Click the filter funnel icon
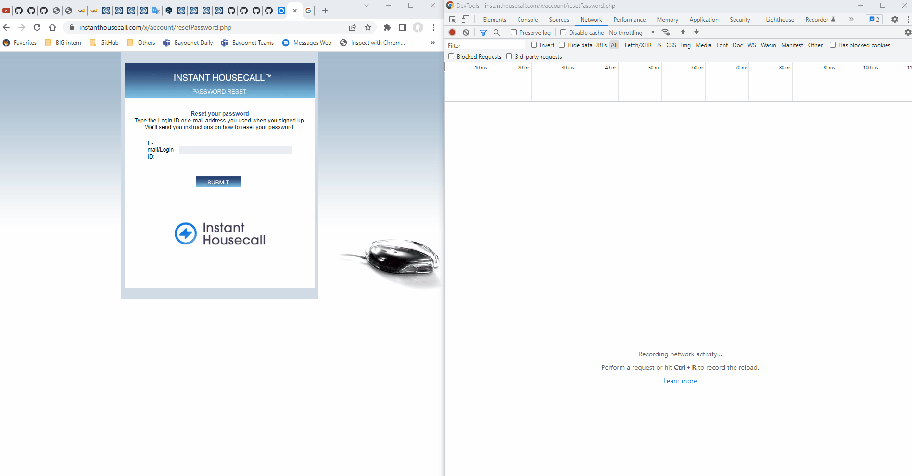 (x=484, y=32)
